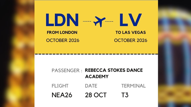The height and width of the screenshot is (107, 191).
Task: Click the large LDN departure code
Action: [62, 20]
